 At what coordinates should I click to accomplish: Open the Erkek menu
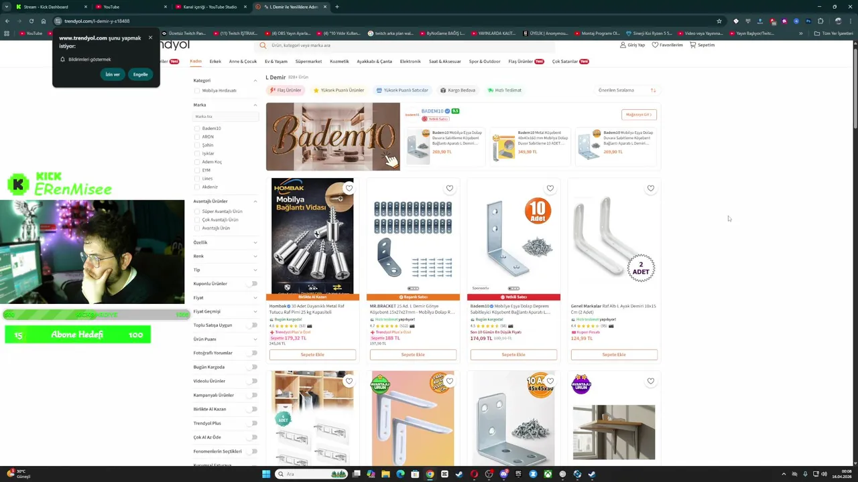pyautogui.click(x=215, y=62)
